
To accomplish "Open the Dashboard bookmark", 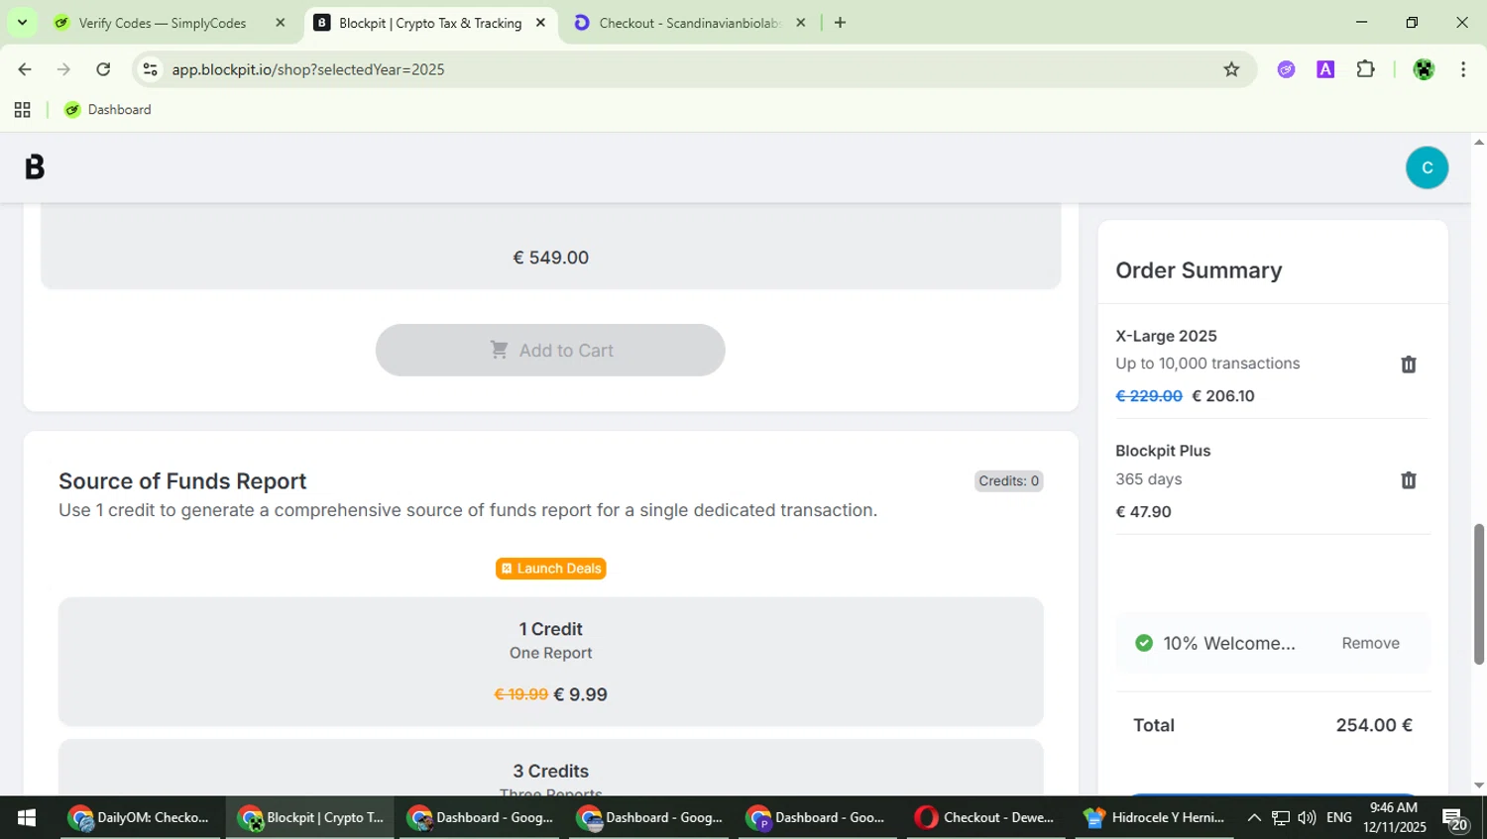I will pos(107,110).
